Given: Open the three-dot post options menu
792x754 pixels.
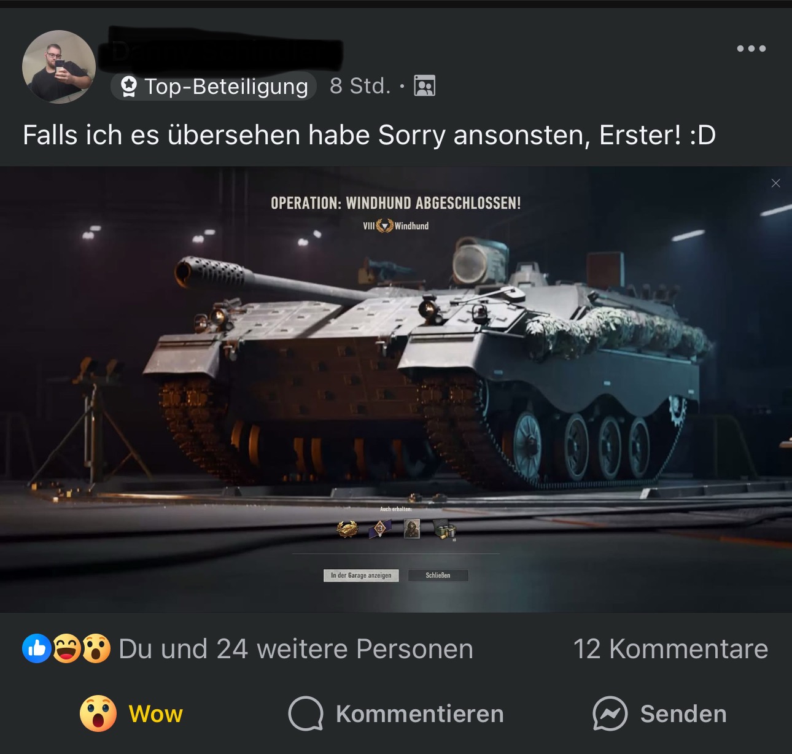Looking at the screenshot, I should pyautogui.click(x=751, y=49).
